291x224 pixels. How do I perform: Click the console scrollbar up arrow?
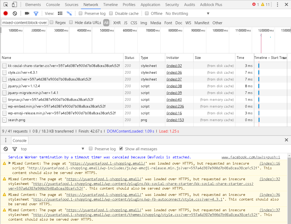(289, 155)
